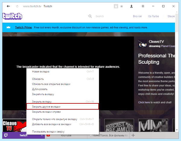Open the Cleave TV stream thumbnail
The width and height of the screenshot is (181, 141).
pyautogui.click(x=14, y=125)
